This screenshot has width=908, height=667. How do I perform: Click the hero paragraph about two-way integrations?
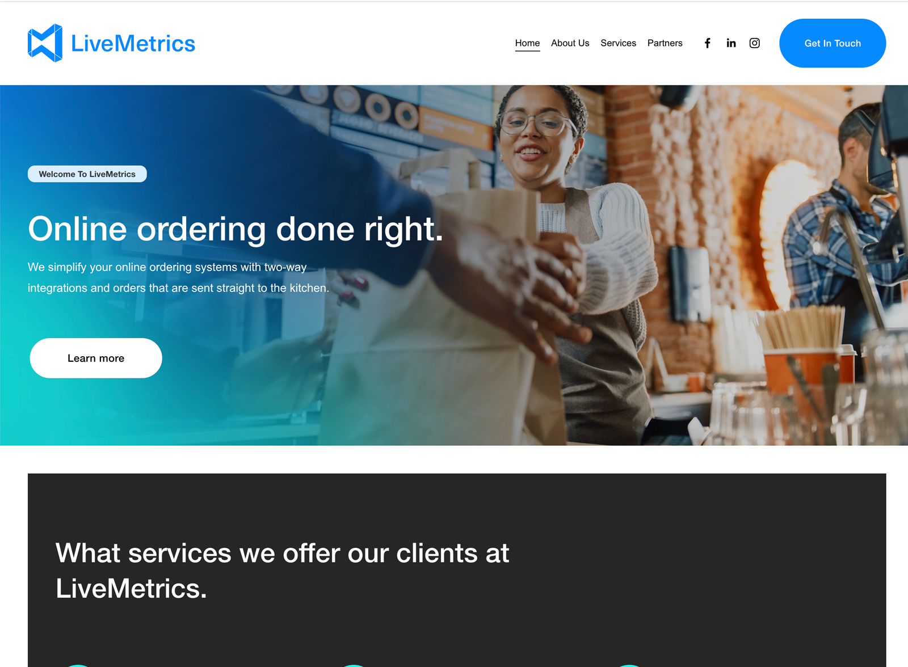coord(179,277)
